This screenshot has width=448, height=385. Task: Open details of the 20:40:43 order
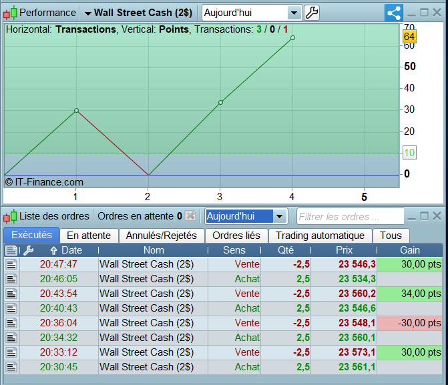point(11,308)
